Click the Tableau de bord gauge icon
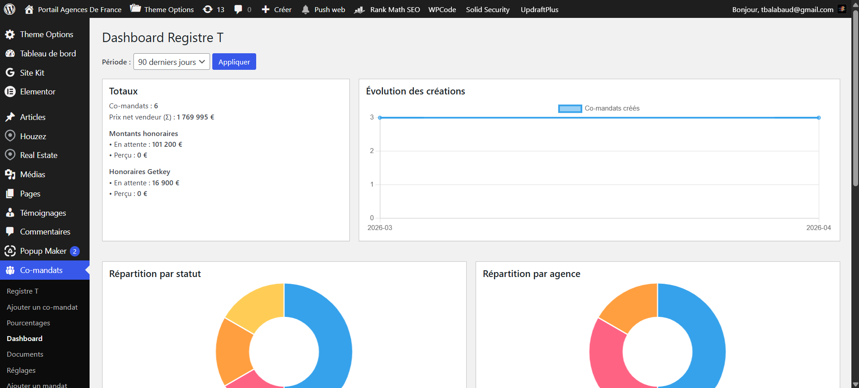The image size is (859, 388). pyautogui.click(x=10, y=54)
